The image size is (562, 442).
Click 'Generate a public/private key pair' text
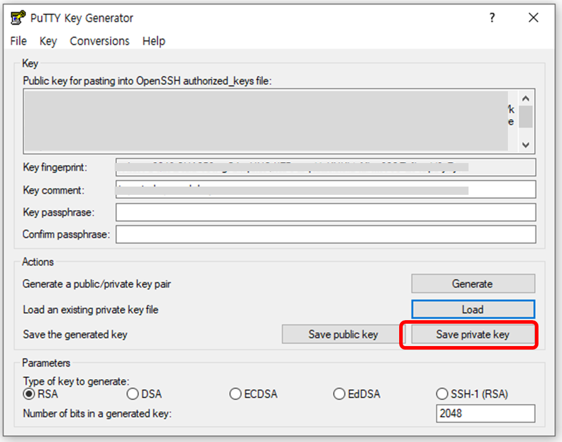click(97, 284)
